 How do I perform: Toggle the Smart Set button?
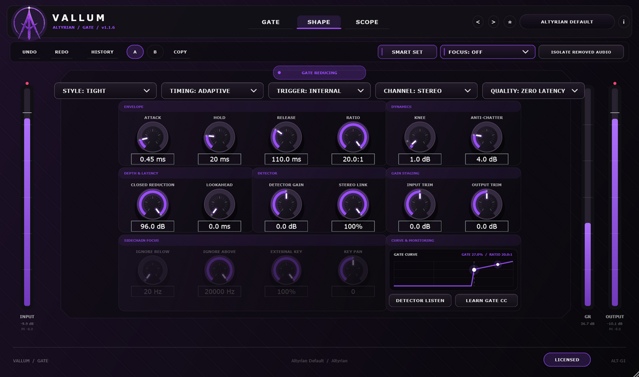pyautogui.click(x=407, y=52)
